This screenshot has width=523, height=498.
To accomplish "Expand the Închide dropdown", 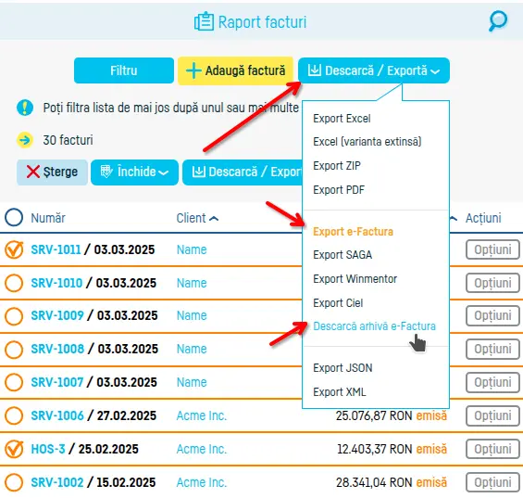I will (163, 172).
